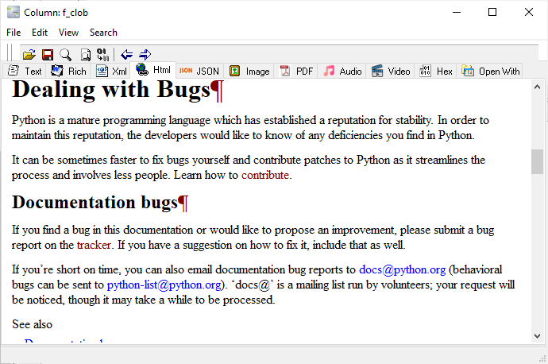Click the pilcrow after 'Dealing with Bugs'
This screenshot has width=548, height=364.
click(217, 91)
